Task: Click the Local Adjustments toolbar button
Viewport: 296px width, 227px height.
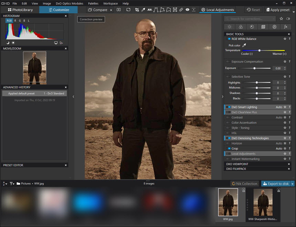Action: point(218,10)
